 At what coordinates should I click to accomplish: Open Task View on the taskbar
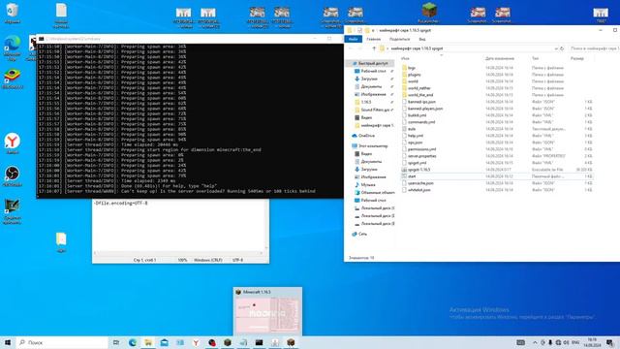point(116,342)
